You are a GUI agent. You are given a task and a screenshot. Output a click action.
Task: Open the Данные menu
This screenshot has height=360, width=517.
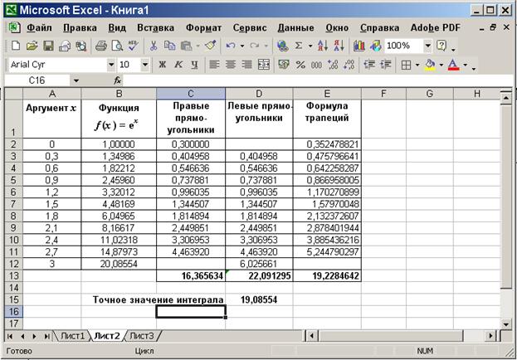(295, 28)
